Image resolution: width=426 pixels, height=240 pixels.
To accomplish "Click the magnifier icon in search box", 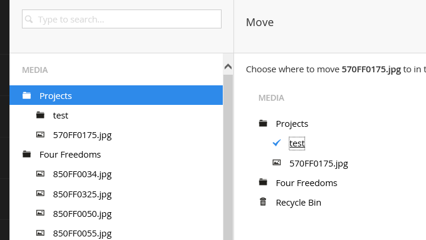I will [x=29, y=19].
